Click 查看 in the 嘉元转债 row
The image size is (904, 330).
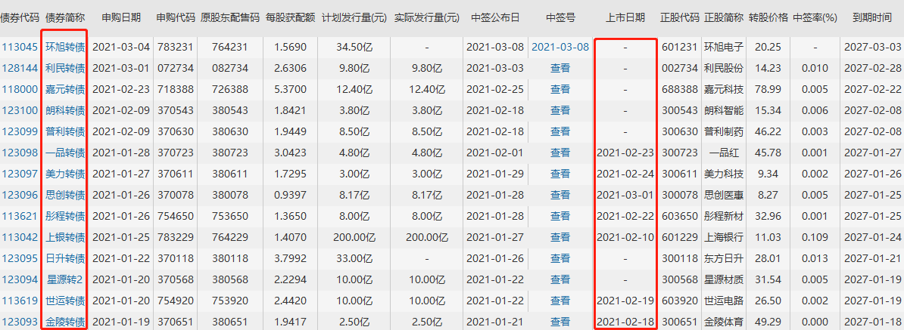click(560, 89)
